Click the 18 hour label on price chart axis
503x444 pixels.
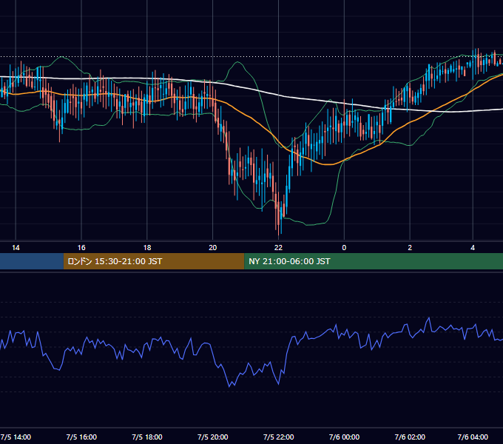coord(147,248)
